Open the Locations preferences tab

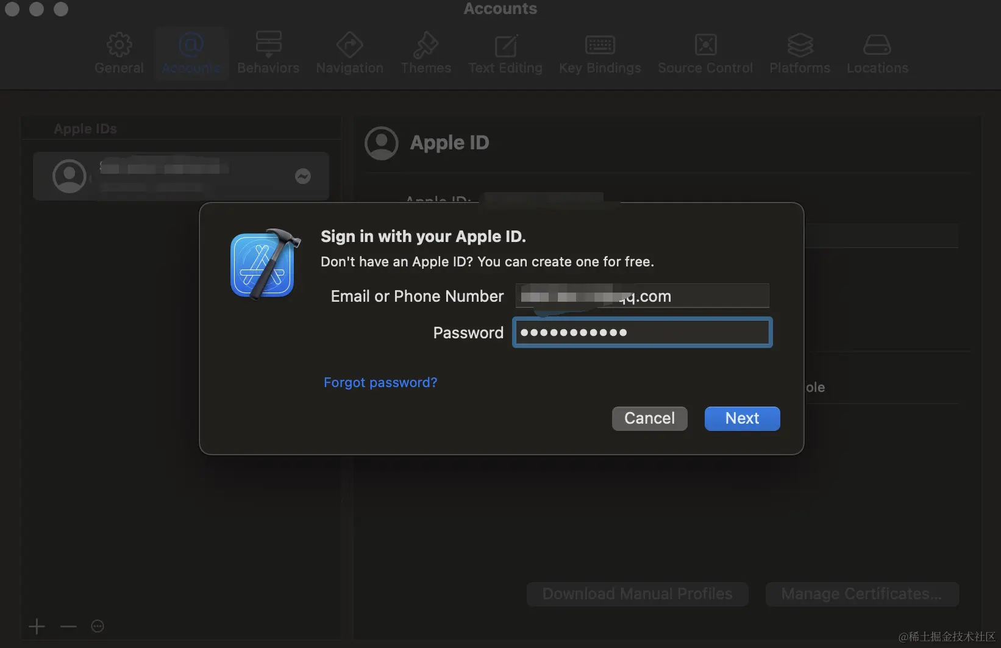[877, 54]
